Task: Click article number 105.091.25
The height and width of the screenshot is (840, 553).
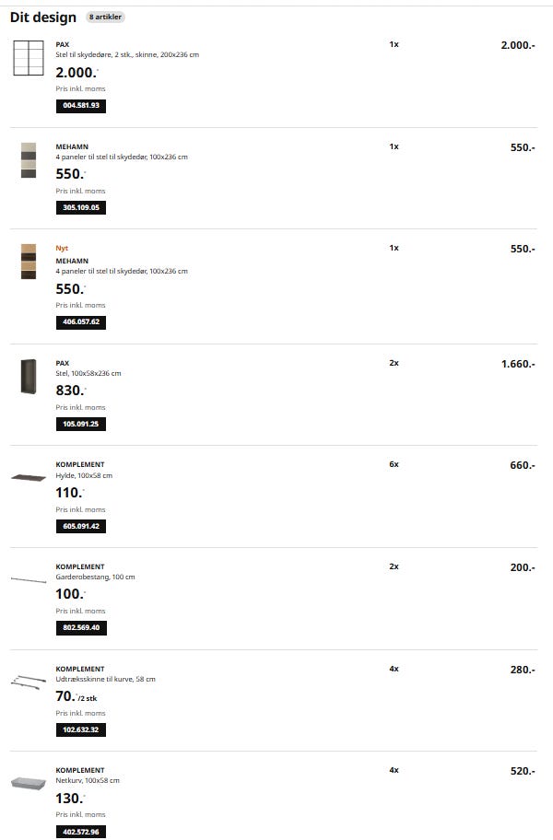Action: (x=81, y=425)
